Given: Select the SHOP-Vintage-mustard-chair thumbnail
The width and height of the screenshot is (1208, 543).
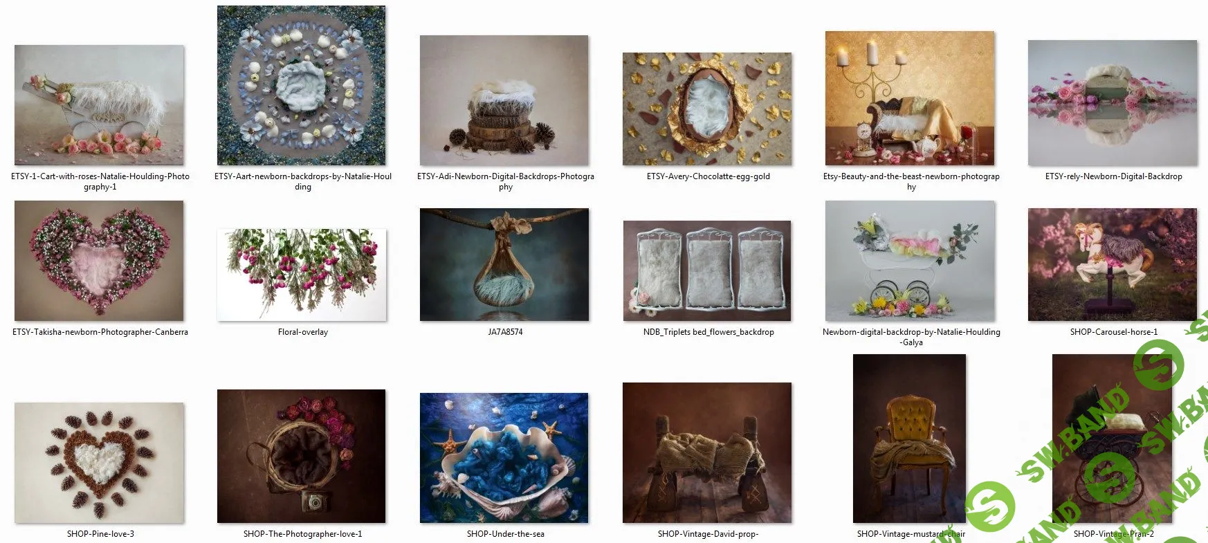Looking at the screenshot, I should [x=909, y=439].
